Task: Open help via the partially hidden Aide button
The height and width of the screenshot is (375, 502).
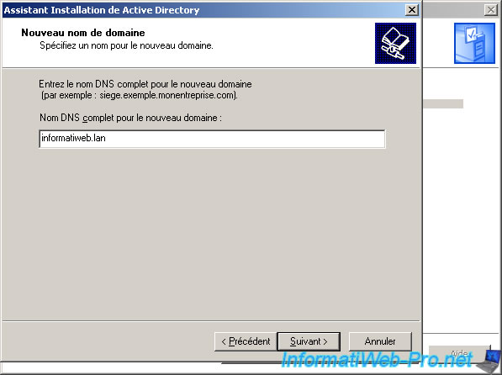Action: pos(459,352)
